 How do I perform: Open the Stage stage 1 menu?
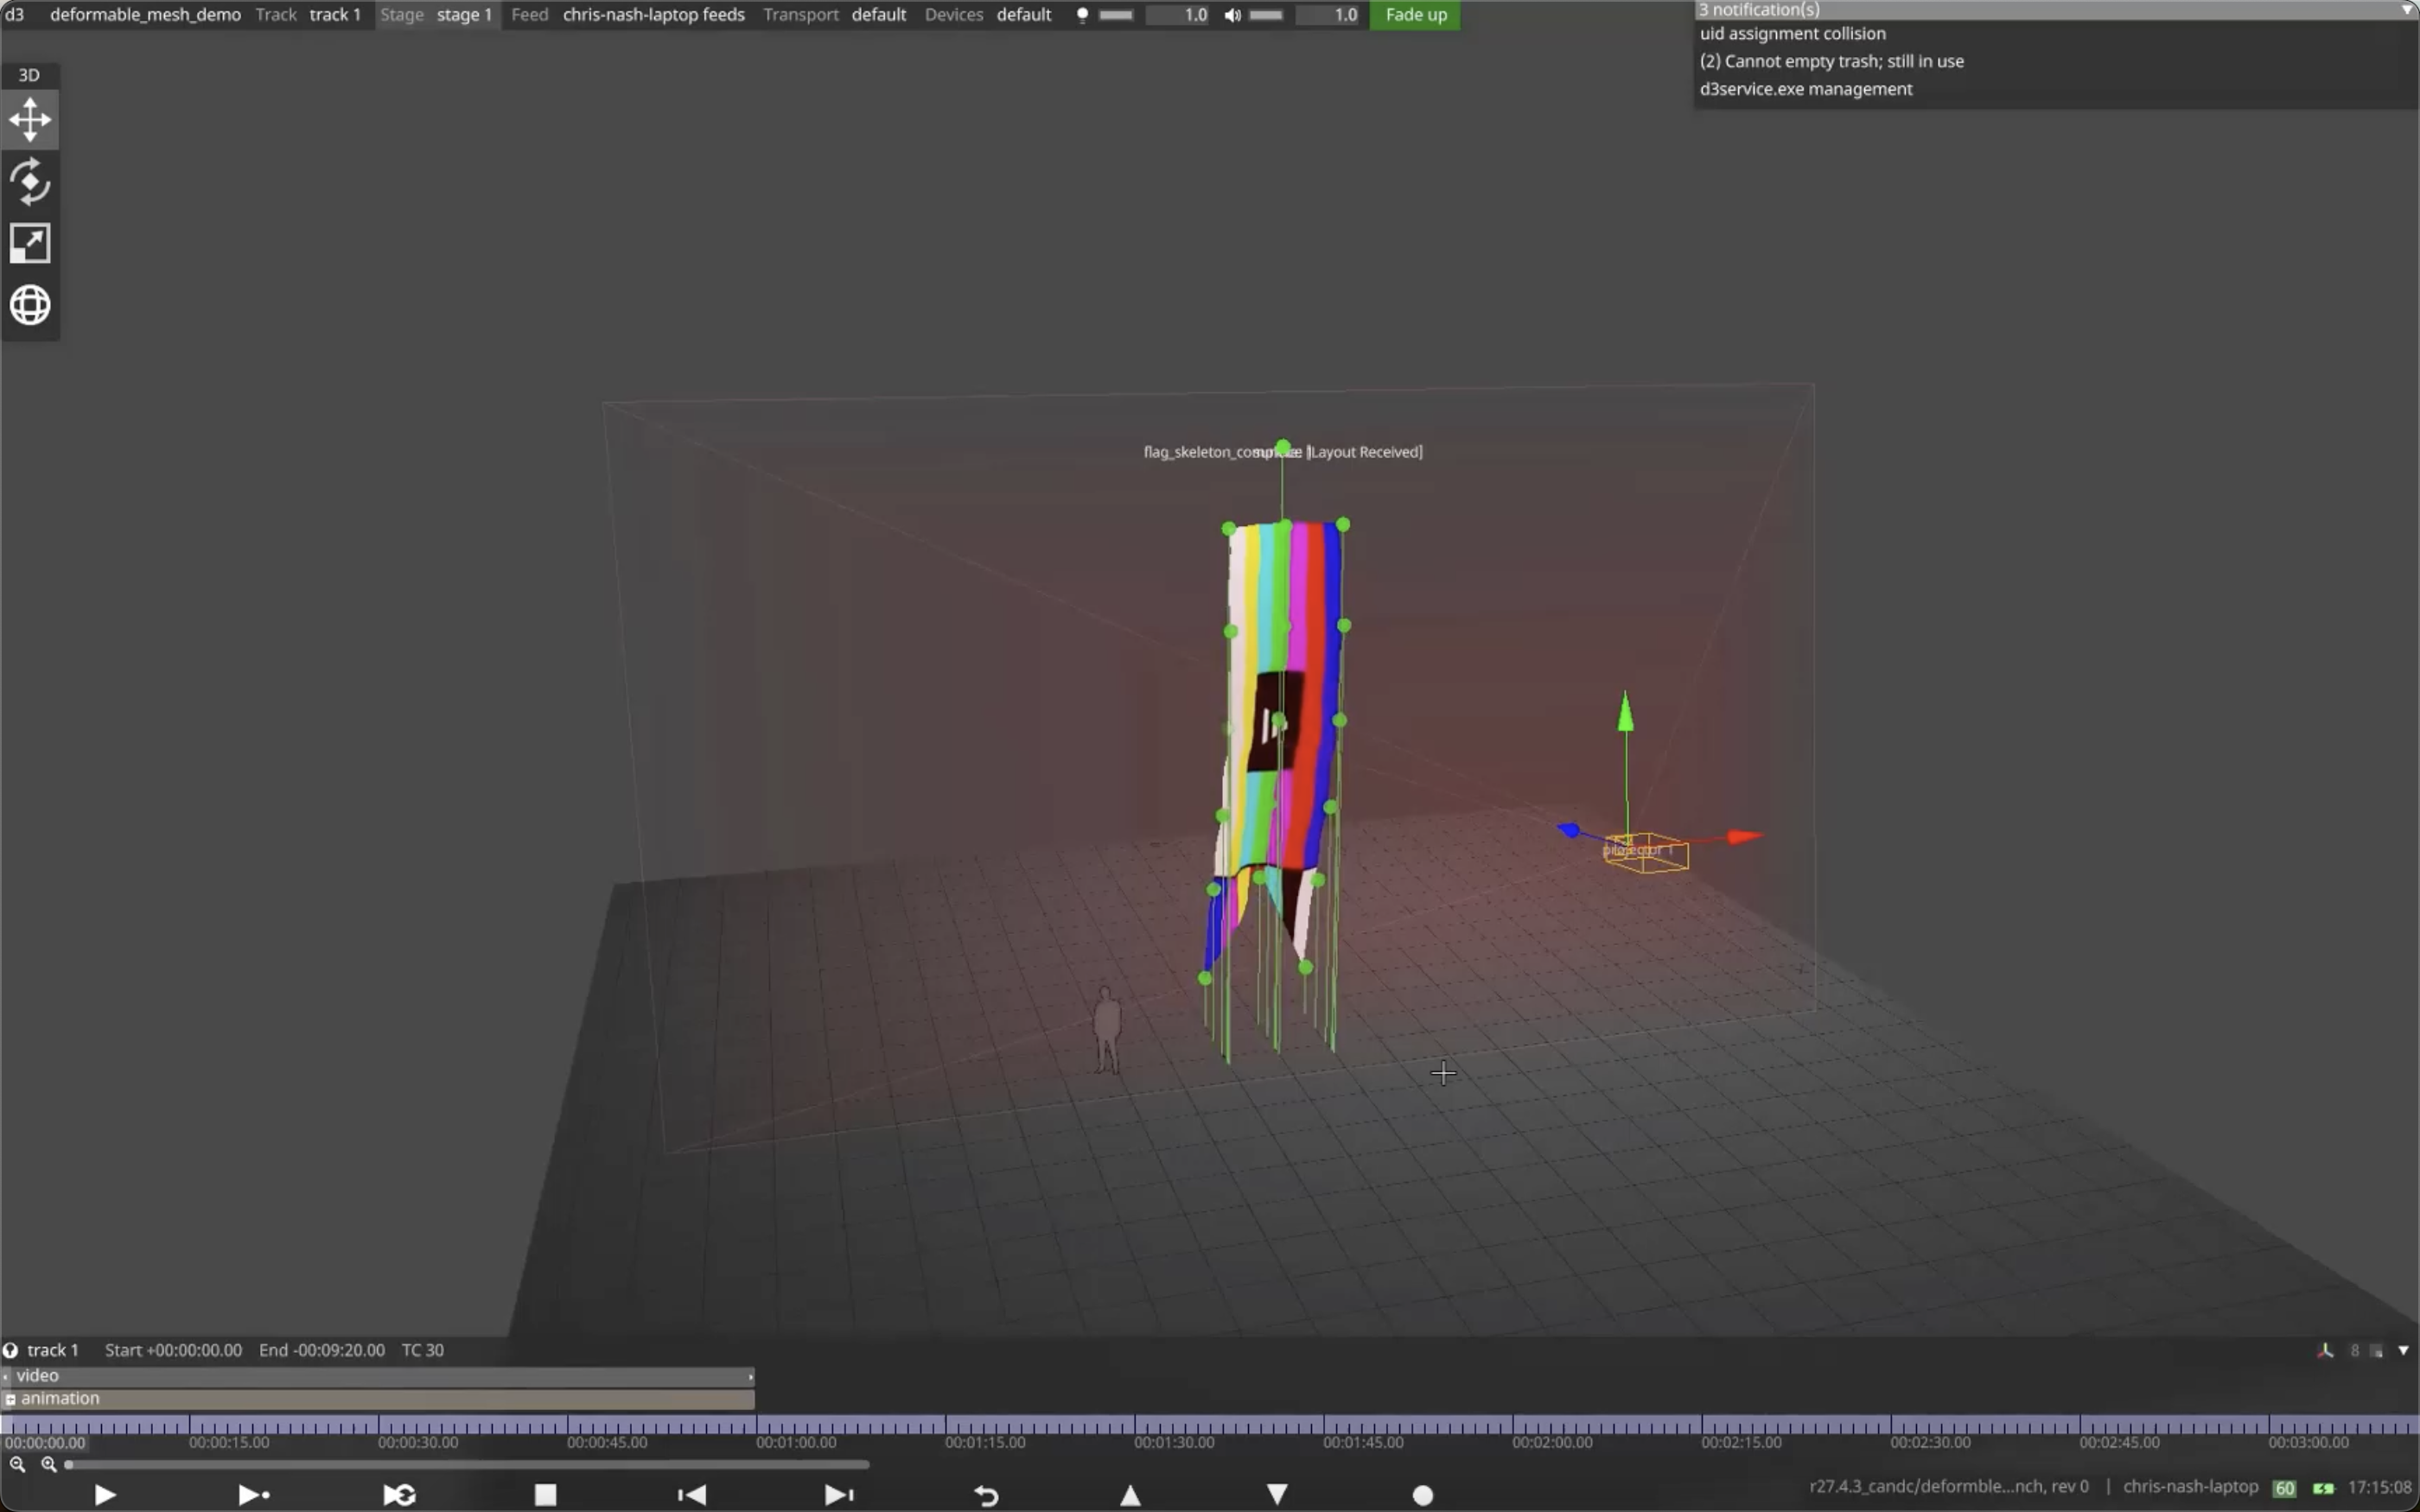click(x=437, y=15)
